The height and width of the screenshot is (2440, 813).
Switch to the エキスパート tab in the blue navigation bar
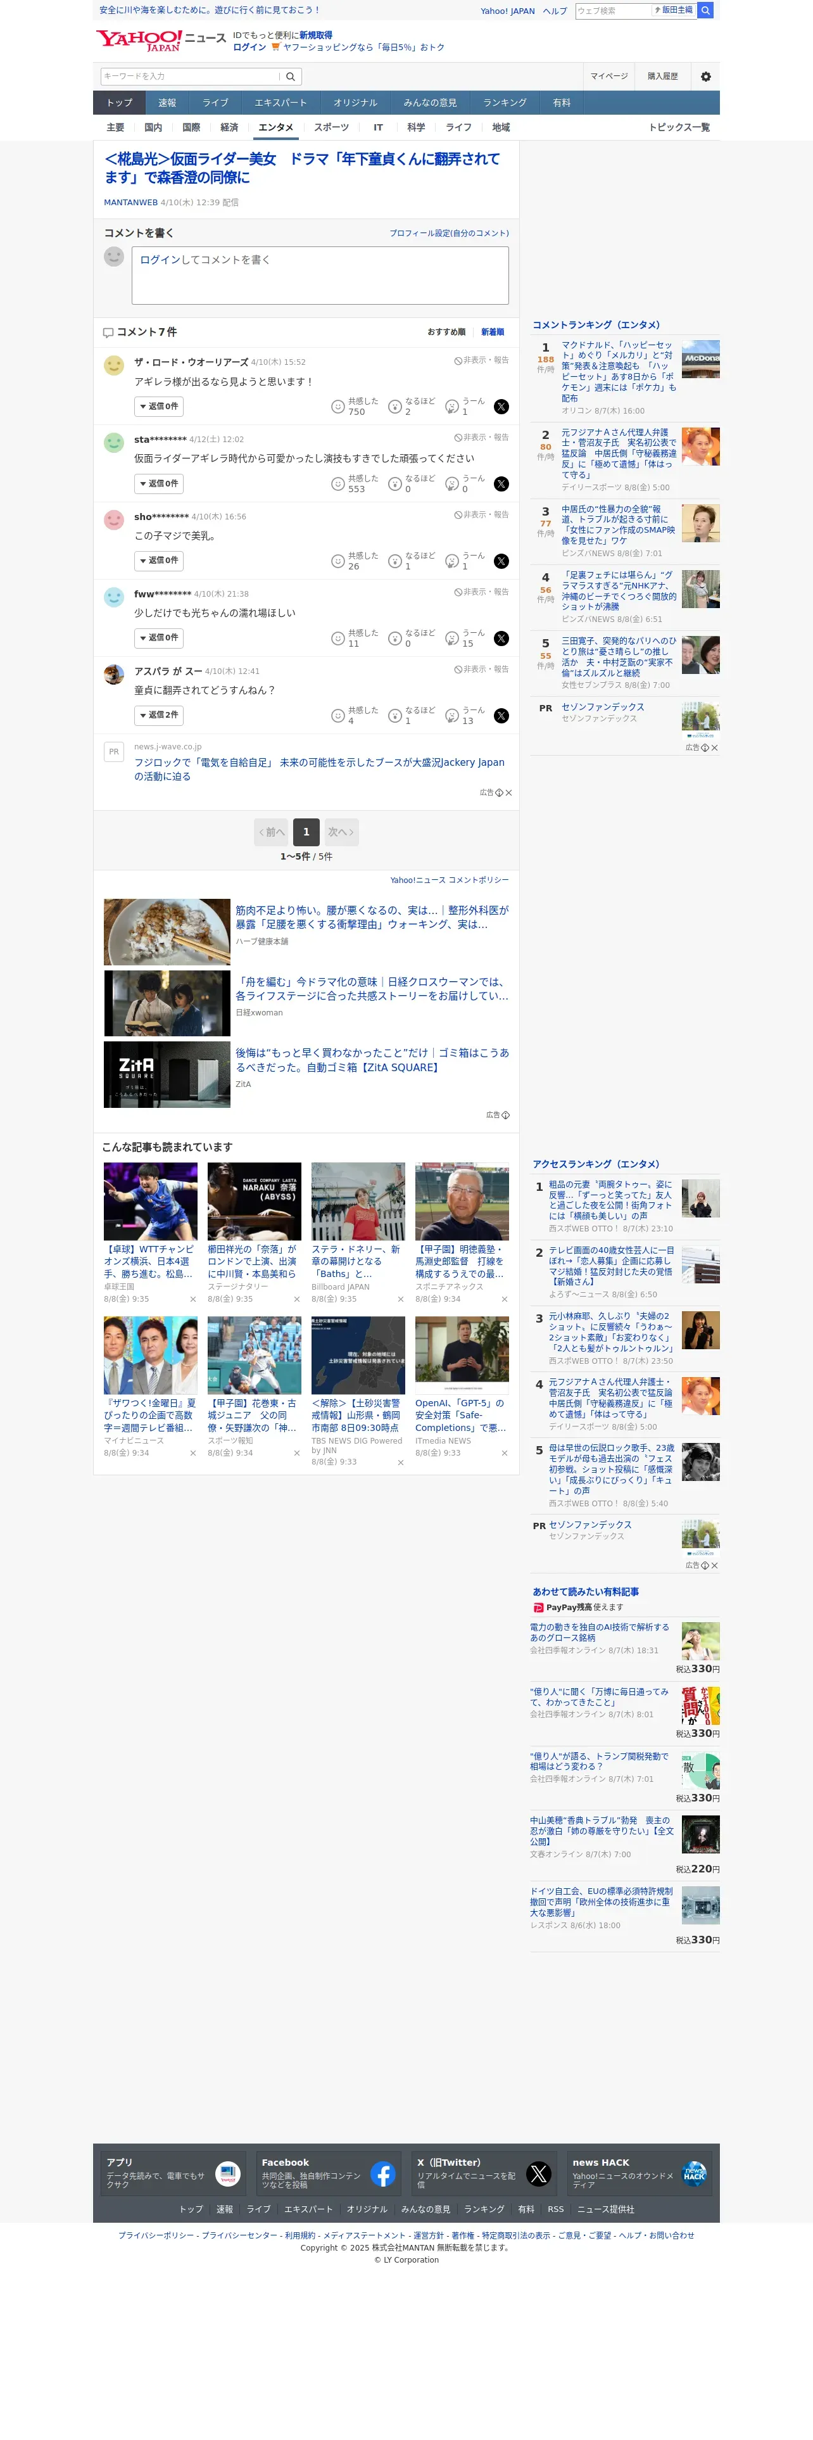point(280,103)
